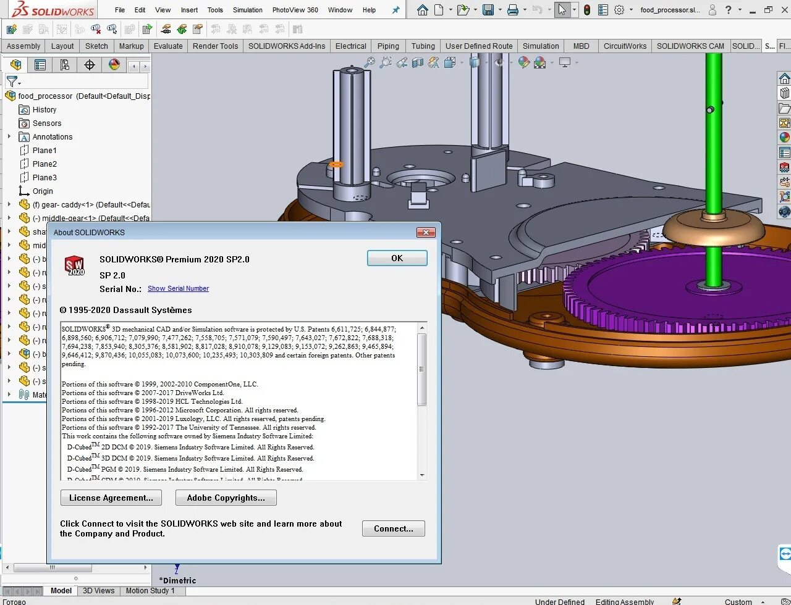This screenshot has width=791, height=605.
Task: Click the about text vertical scrollbar
Action: click(x=422, y=369)
